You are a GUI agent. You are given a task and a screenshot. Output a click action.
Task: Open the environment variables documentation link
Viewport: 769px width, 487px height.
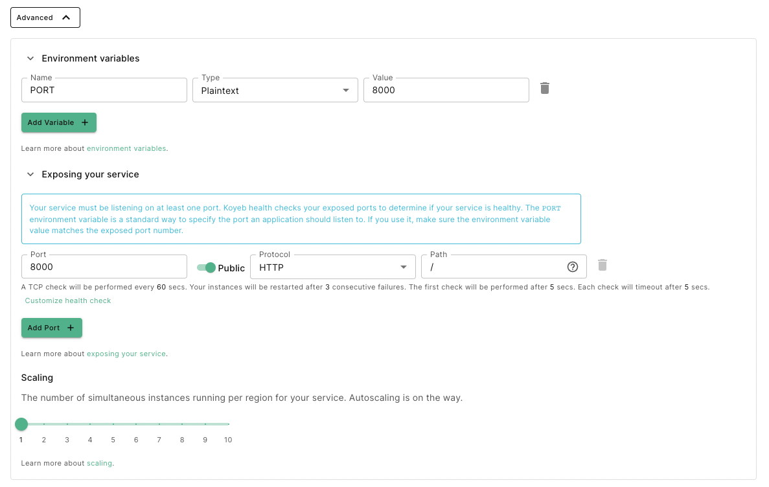(126, 148)
